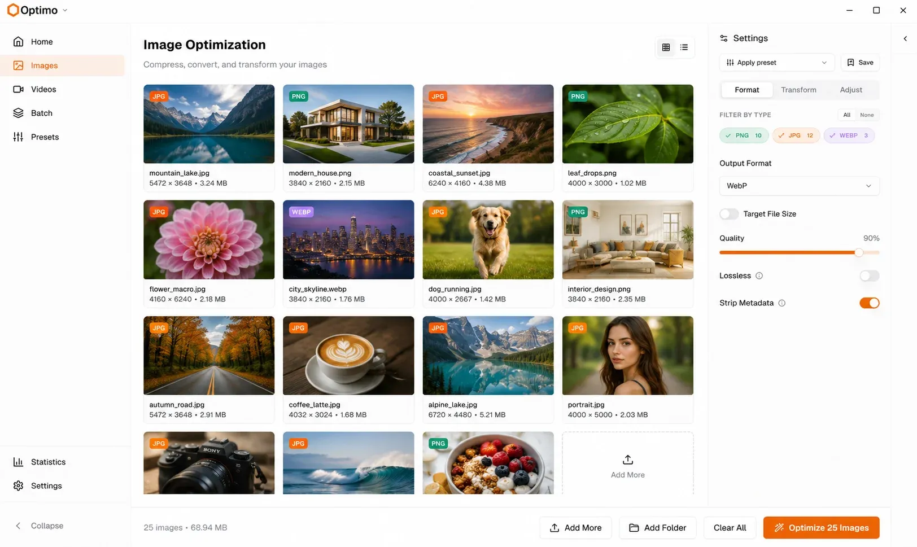This screenshot has height=547, width=917.
Task: Select the Sony camera image thumbnail
Action: 209,463
